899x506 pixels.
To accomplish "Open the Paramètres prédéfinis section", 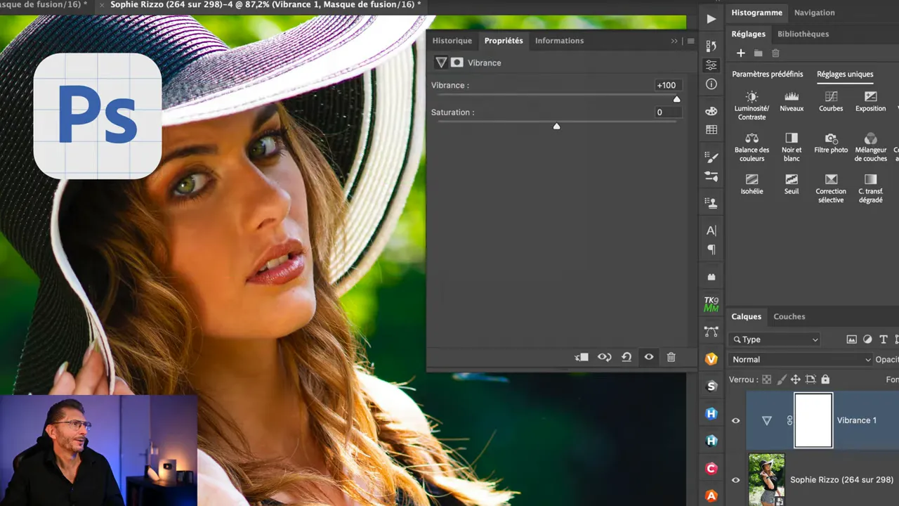I will [767, 74].
